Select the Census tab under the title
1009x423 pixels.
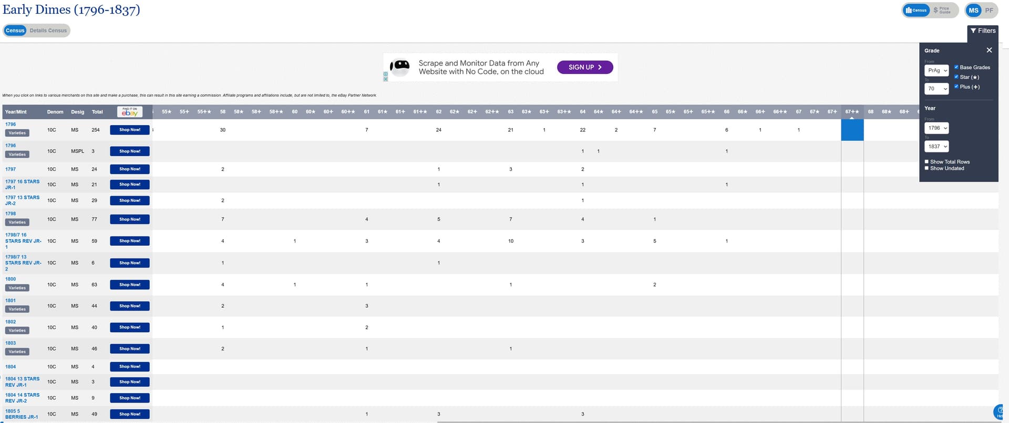pos(15,30)
